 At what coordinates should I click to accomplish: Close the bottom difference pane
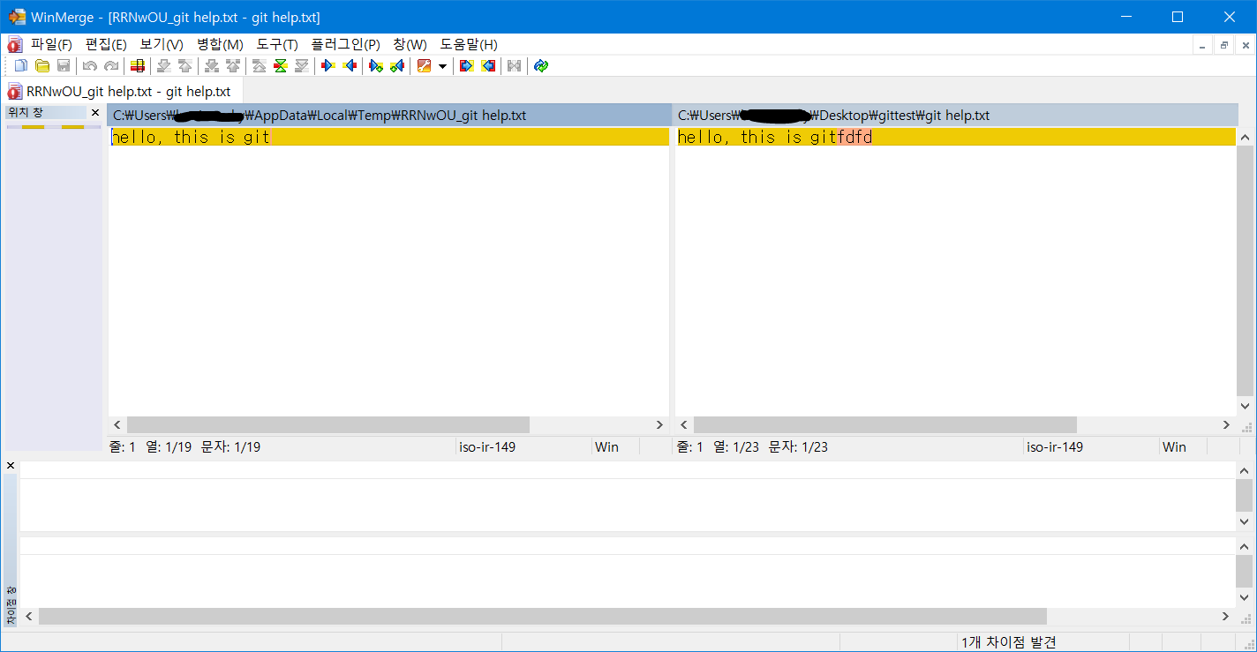[x=11, y=465]
